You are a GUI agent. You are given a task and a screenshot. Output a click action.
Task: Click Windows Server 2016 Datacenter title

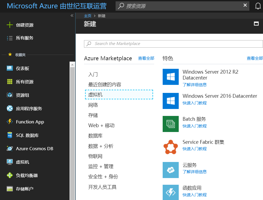point(220,96)
